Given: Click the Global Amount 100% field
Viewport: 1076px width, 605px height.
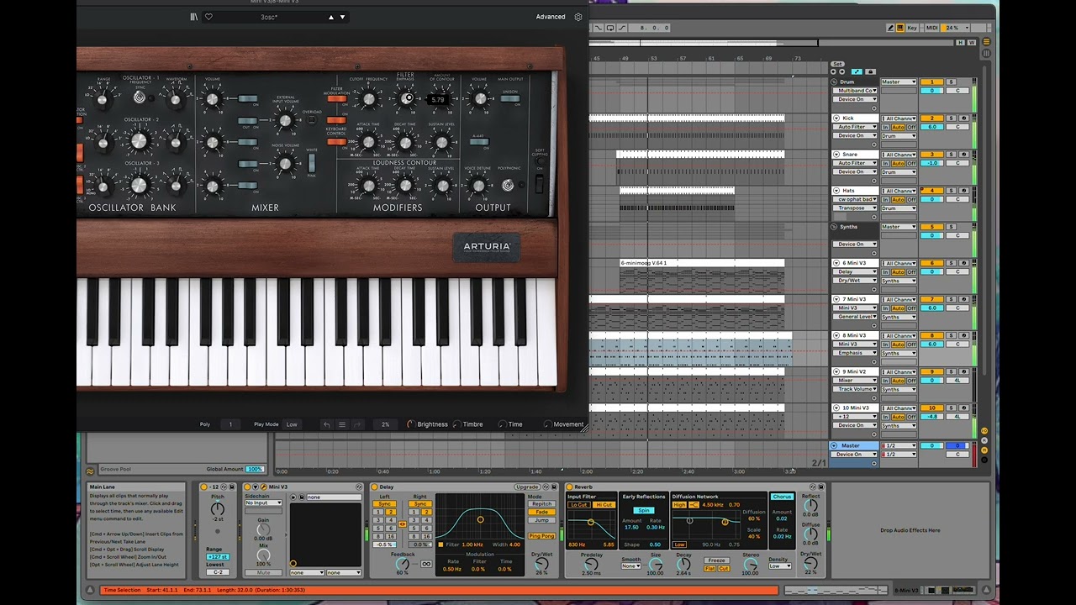Looking at the screenshot, I should click(x=255, y=469).
